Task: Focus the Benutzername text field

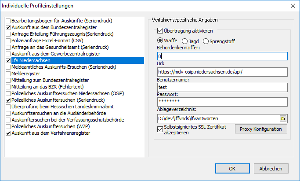Action: point(222,87)
